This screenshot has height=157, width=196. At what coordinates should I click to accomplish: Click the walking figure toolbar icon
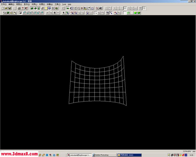pyautogui.click(x=55, y=13)
